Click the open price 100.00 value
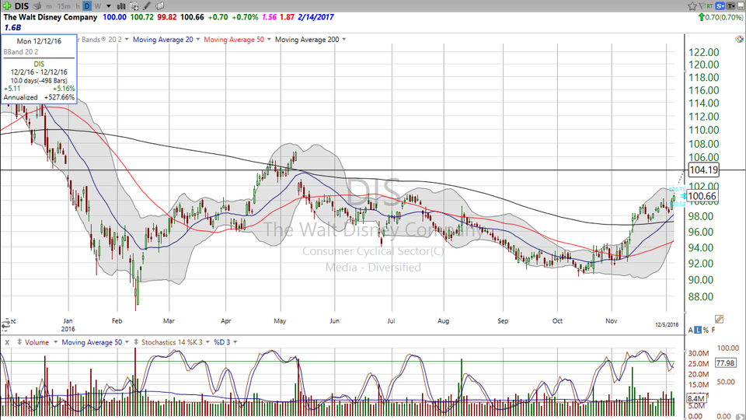Image resolution: width=746 pixels, height=420 pixels. [115, 17]
